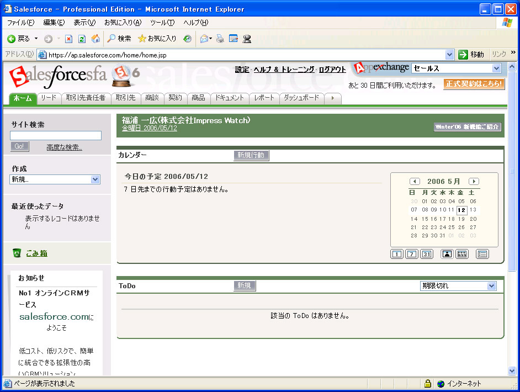Image resolution: width=520 pixels, height=392 pixels.
Task: Click the Mail envelope toolbar icon
Action: coord(204,39)
